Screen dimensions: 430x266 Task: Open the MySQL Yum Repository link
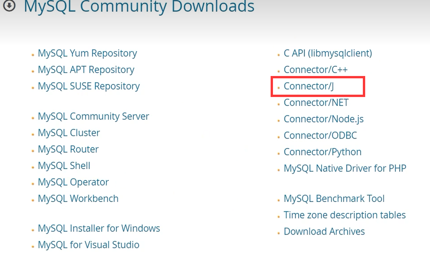[x=88, y=53]
